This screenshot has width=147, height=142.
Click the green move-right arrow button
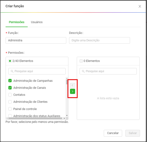pos(73,91)
